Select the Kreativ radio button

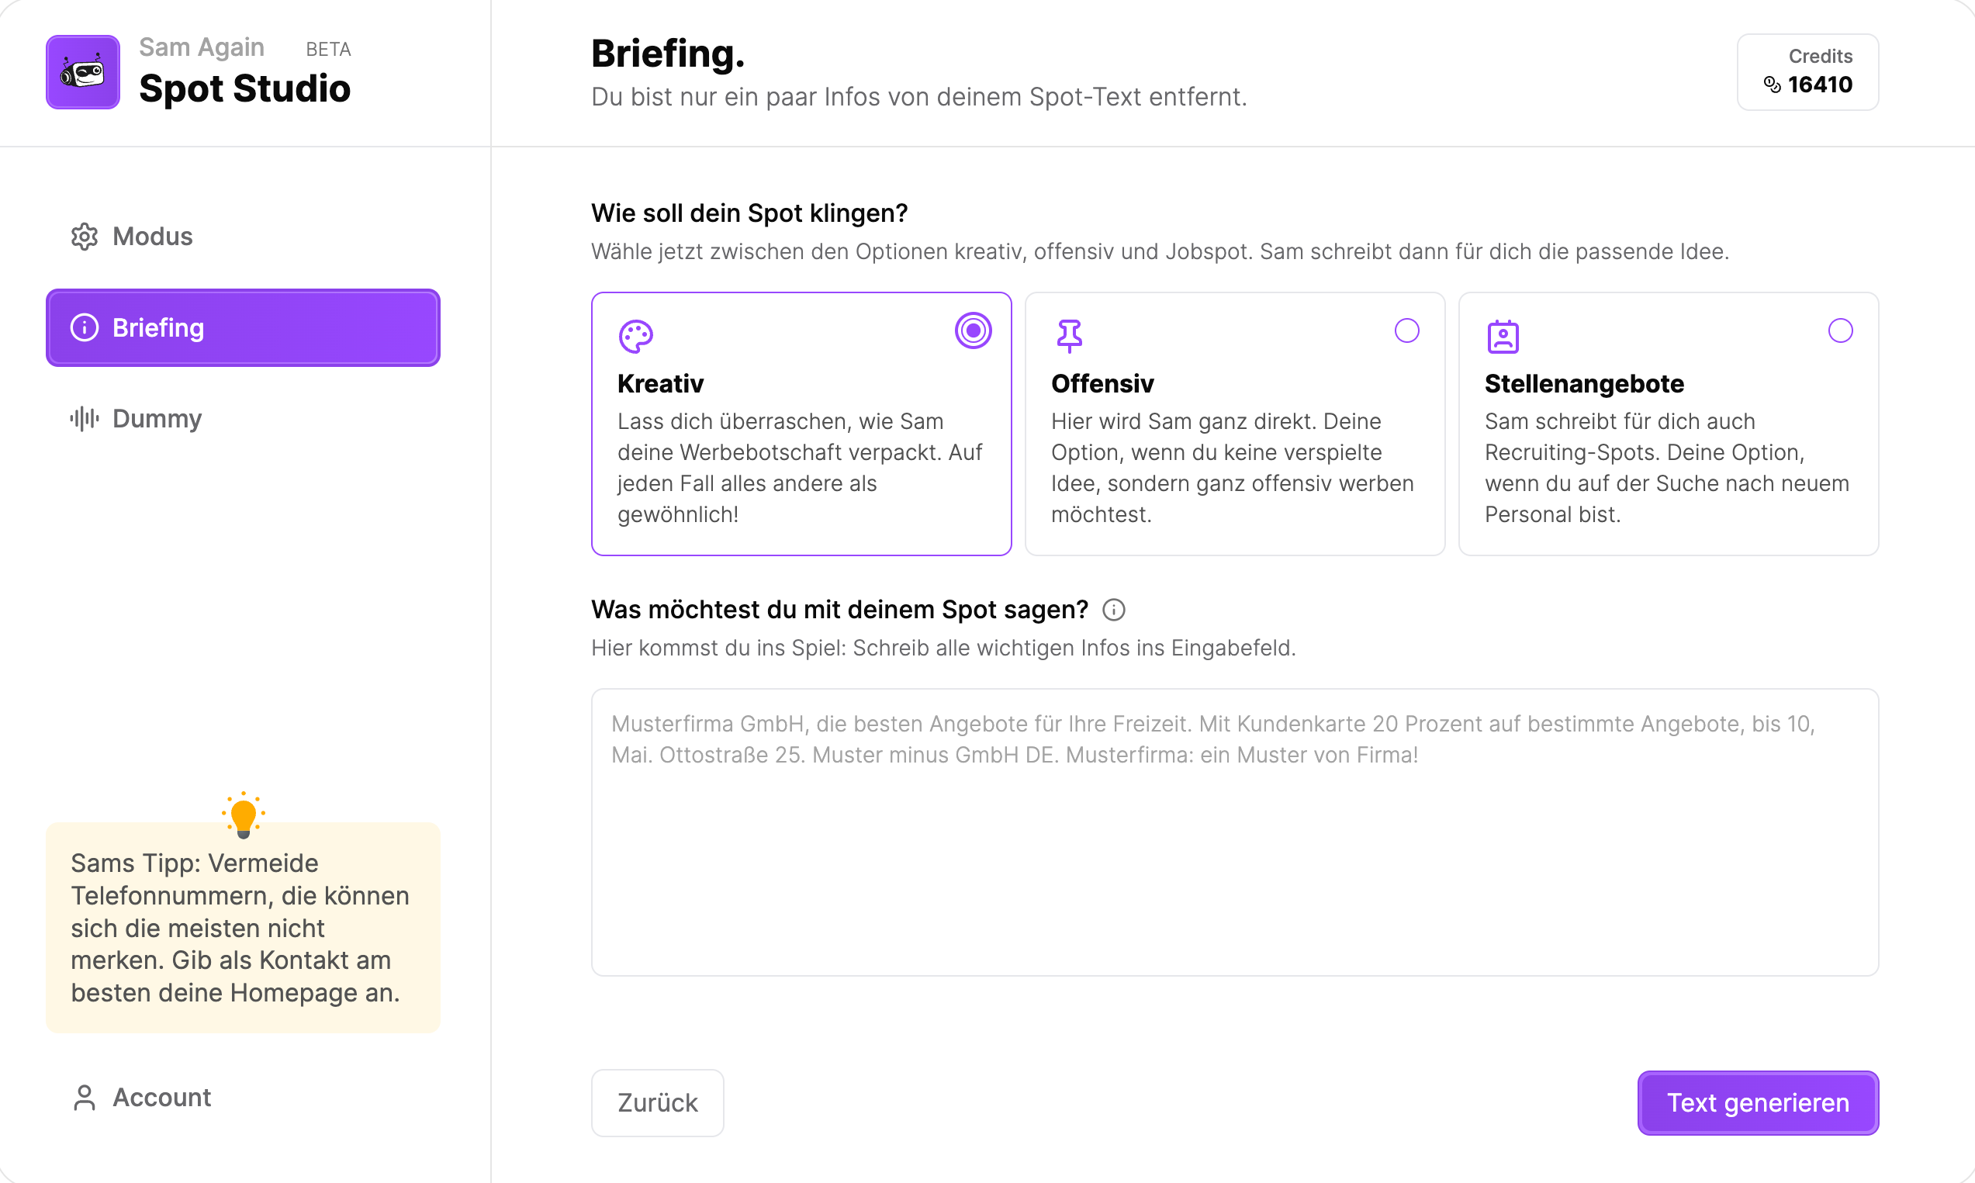[974, 330]
